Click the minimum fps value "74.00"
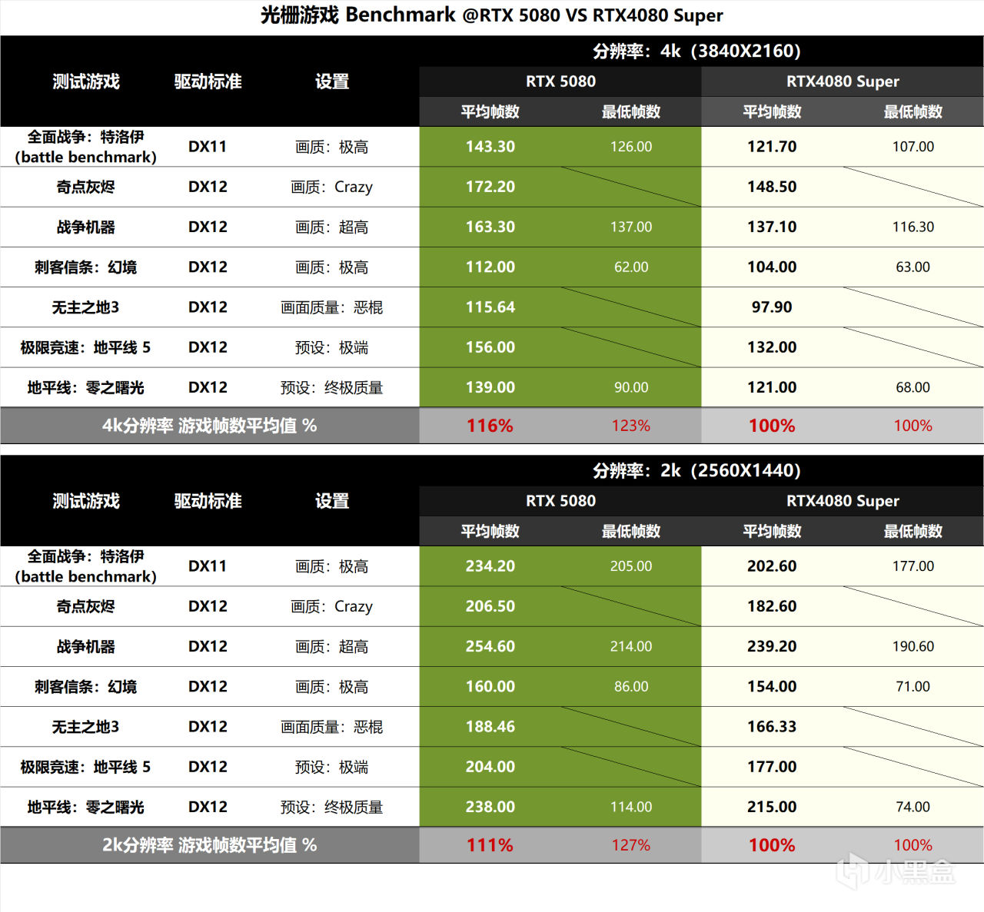Image resolution: width=984 pixels, height=912 pixels. click(x=913, y=807)
